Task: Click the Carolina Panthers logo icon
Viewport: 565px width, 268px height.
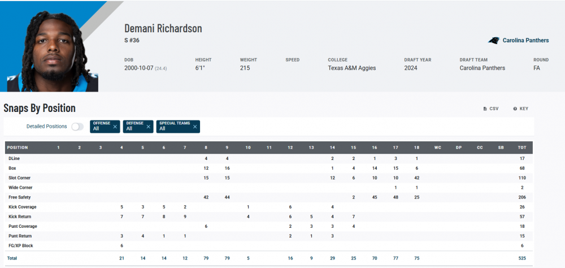Action: (x=494, y=41)
